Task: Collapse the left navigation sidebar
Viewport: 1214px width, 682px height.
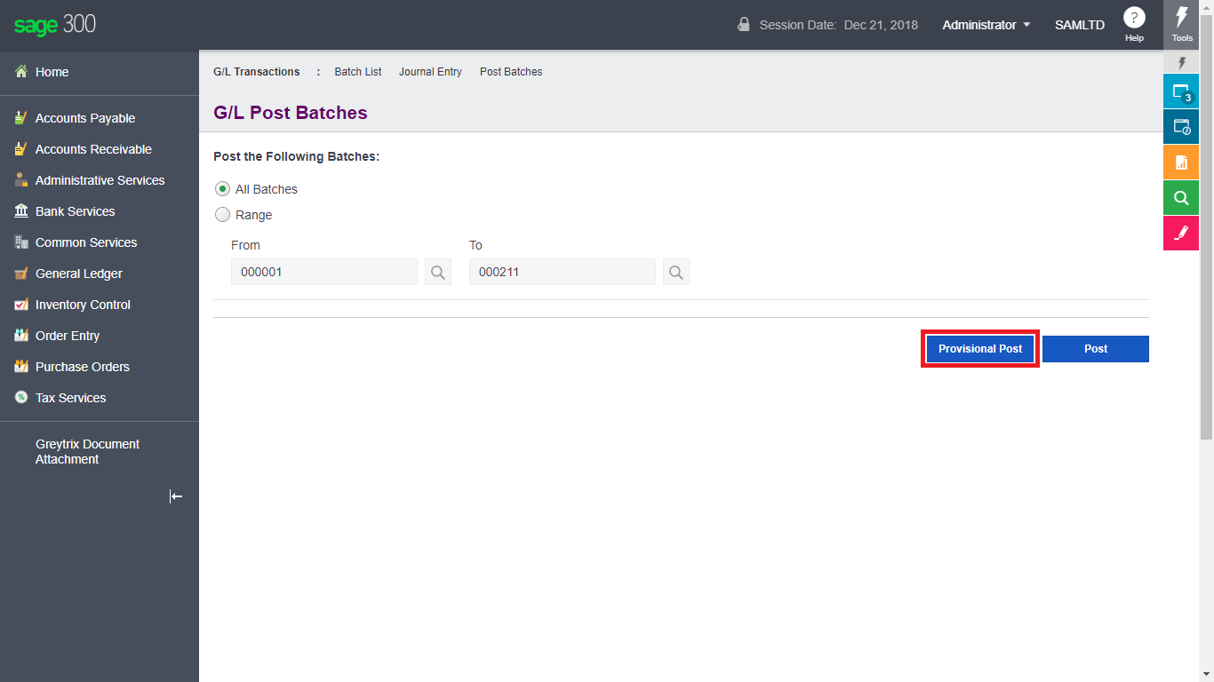Action: coord(176,496)
